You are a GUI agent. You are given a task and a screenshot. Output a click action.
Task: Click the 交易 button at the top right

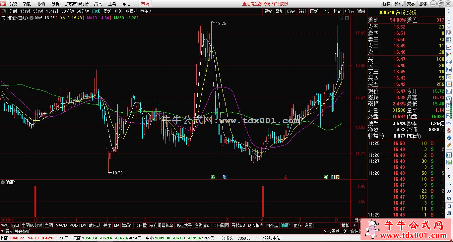click(x=411, y=4)
